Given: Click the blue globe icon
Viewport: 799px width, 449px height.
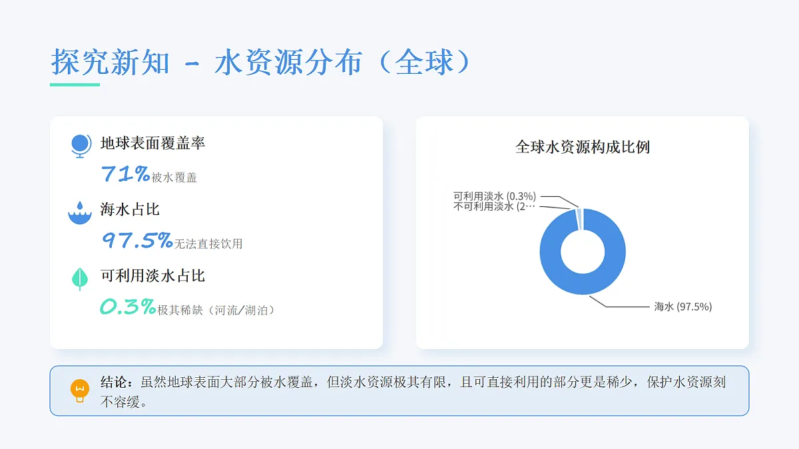Looking at the screenshot, I should [x=80, y=145].
